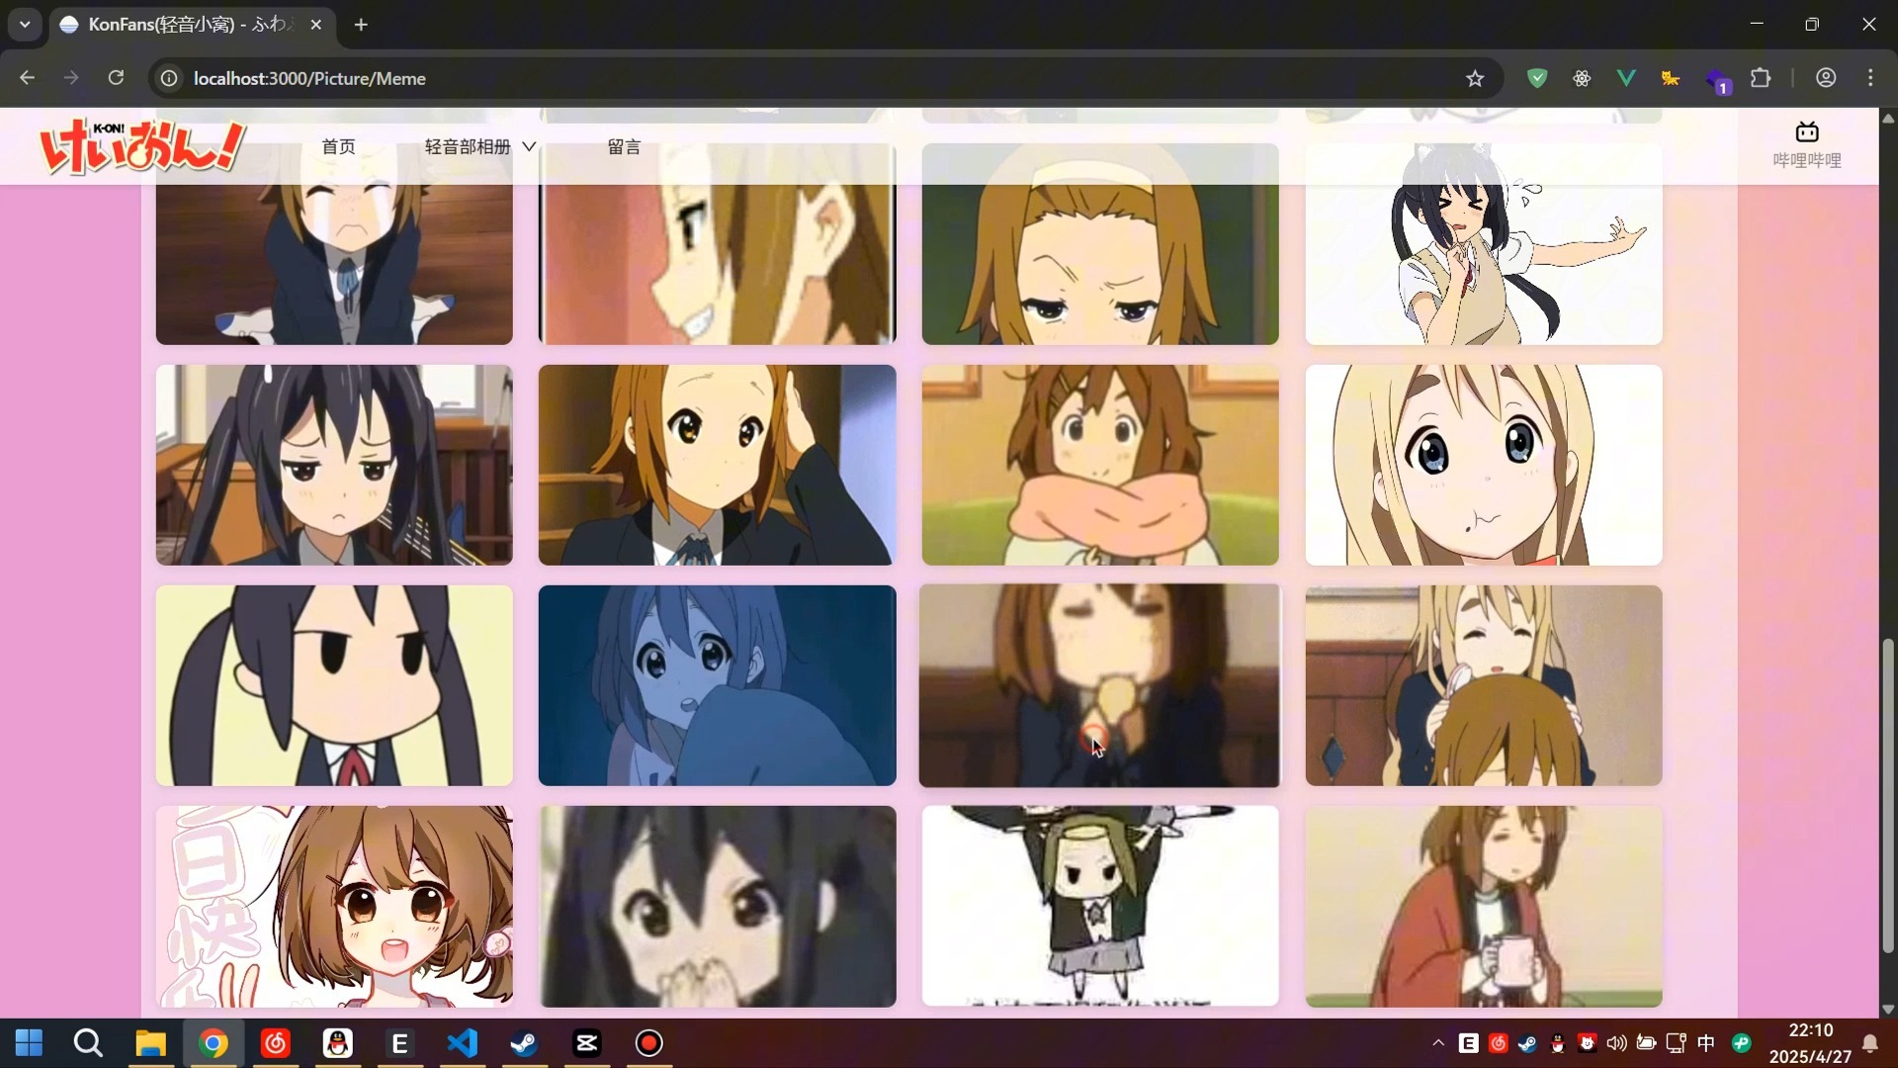Reload the page with refresh icon

click(116, 78)
